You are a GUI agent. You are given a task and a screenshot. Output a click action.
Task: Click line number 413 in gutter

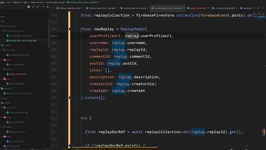pyautogui.click(x=54, y=118)
